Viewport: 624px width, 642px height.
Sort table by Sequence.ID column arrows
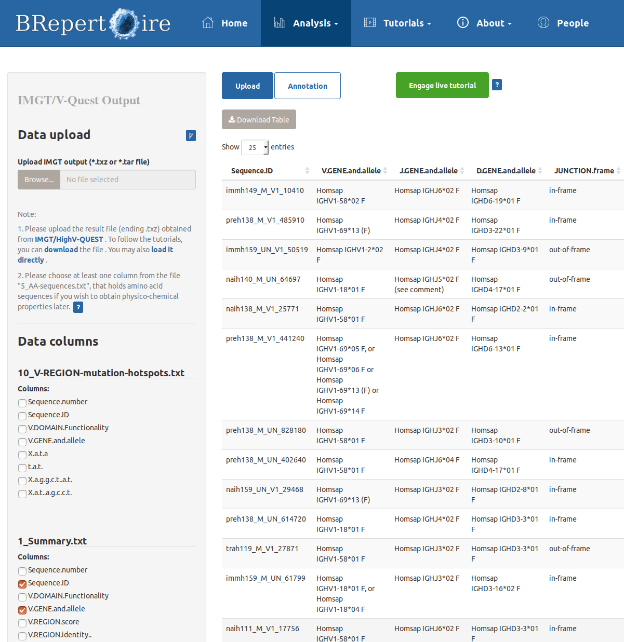(307, 171)
